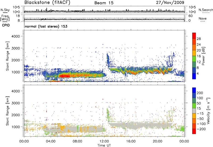Click 'normal (fast stereo) 153' text
The height and width of the screenshot is (147, 213).
point(46,26)
